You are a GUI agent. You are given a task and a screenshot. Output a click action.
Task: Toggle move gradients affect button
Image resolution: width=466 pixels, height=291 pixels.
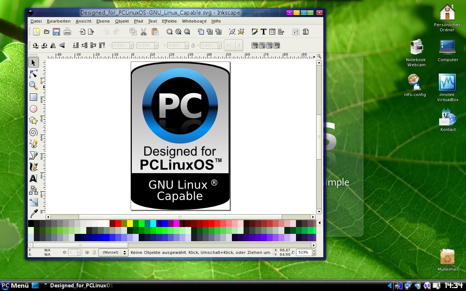269,45
